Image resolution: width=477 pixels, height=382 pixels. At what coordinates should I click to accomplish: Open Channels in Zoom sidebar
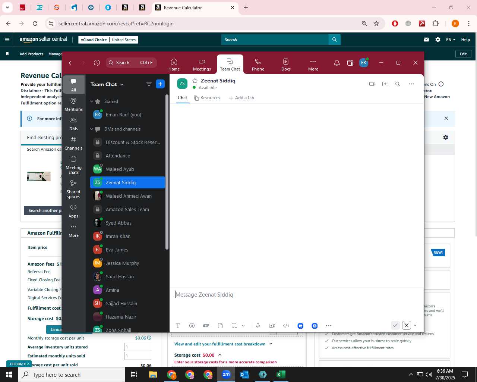(73, 143)
